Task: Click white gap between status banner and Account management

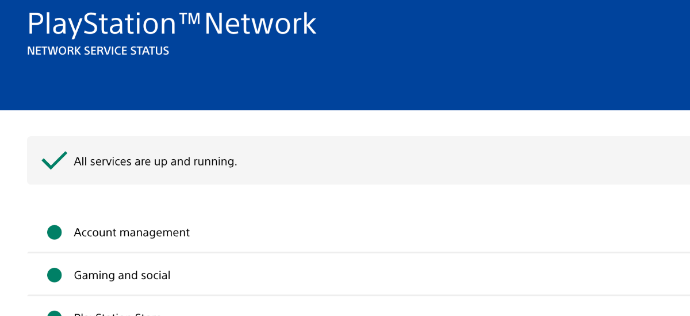Action: (x=345, y=198)
